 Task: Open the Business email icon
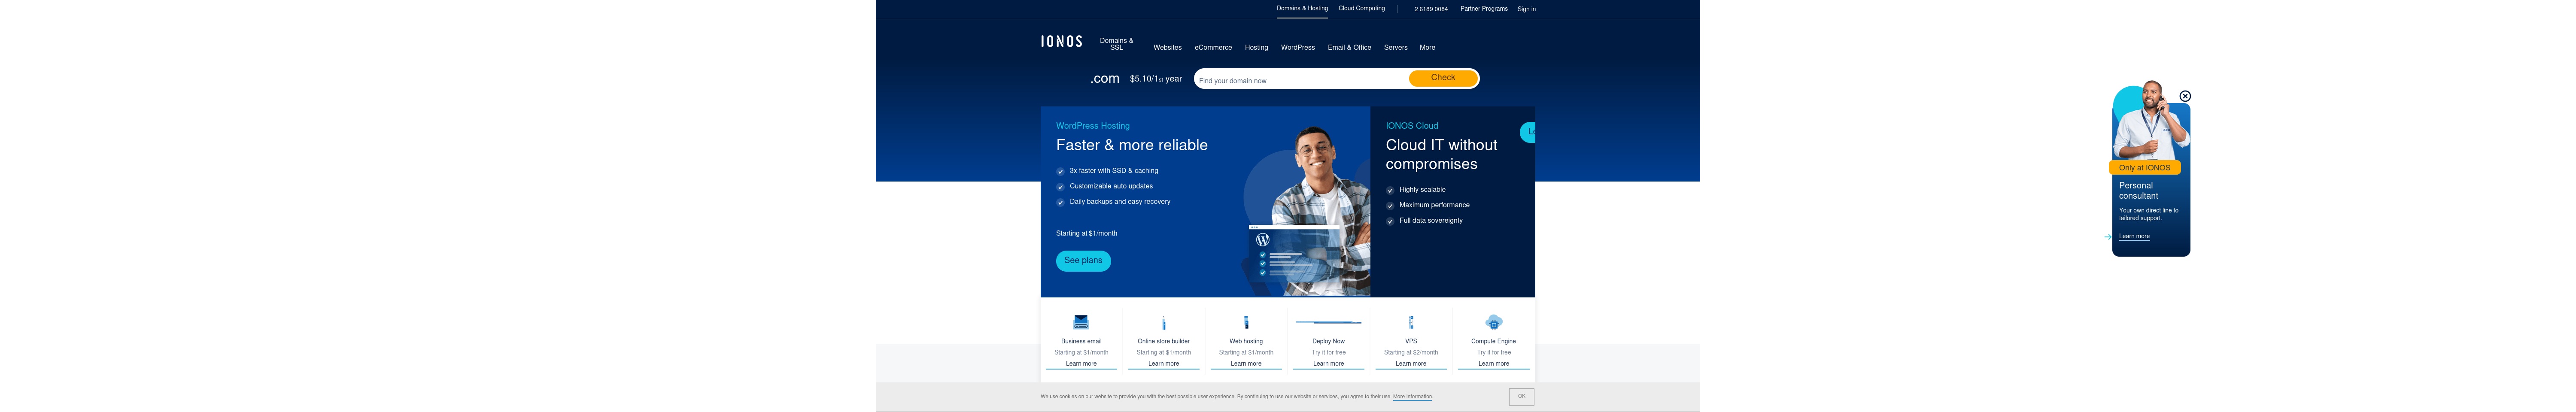pyautogui.click(x=1081, y=322)
